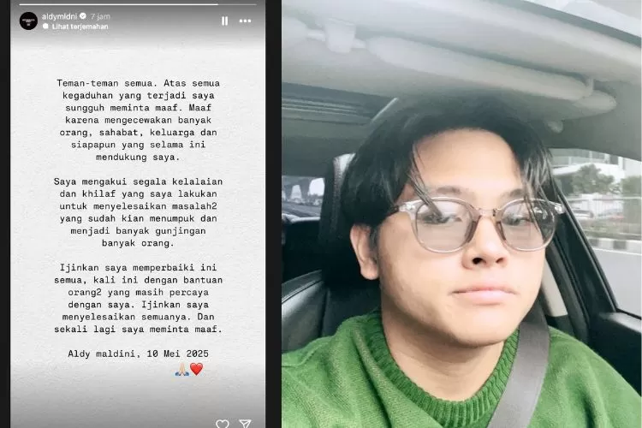Click the story progress bar at top
The height and width of the screenshot is (428, 642).
point(138,4)
